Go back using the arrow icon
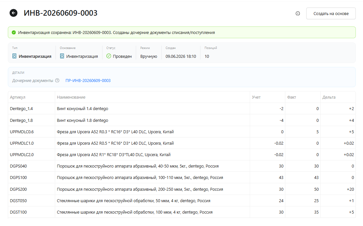Image resolution: width=363 pixels, height=226 pixels. point(13,13)
